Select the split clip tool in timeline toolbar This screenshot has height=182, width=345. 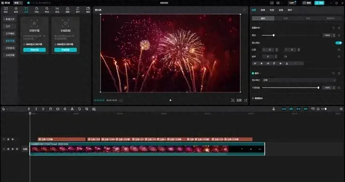pos(29,109)
